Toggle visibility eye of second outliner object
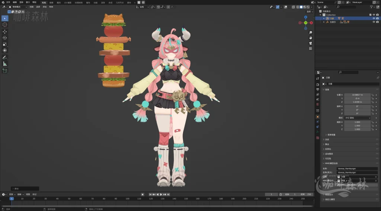 [374, 22]
